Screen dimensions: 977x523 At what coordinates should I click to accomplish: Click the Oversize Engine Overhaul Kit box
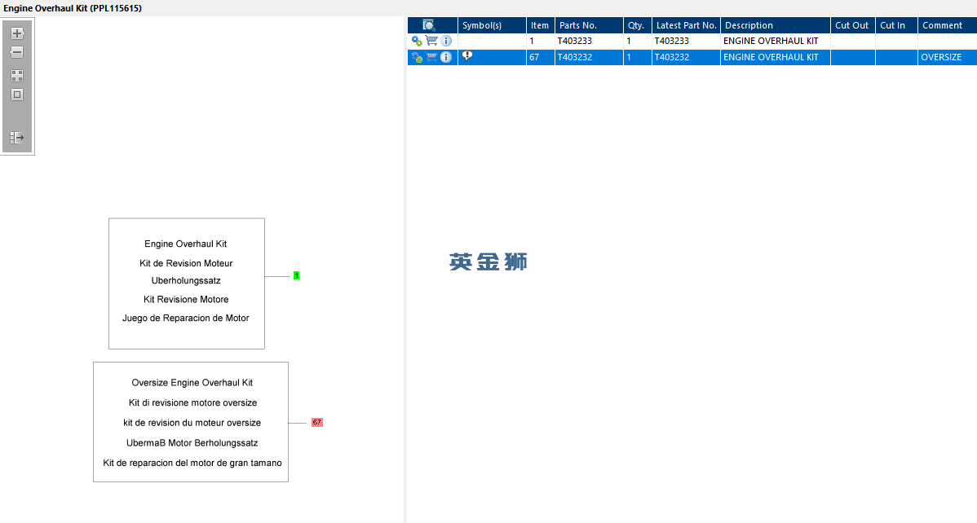click(x=191, y=422)
